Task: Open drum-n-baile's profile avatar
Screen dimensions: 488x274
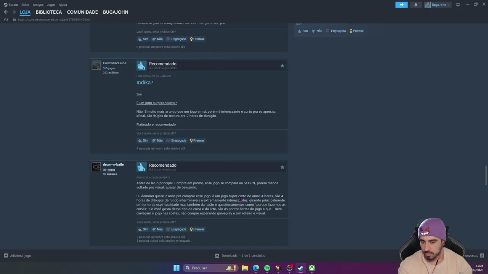Action: pyautogui.click(x=96, y=167)
